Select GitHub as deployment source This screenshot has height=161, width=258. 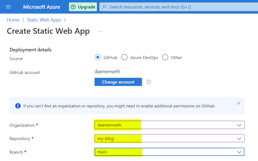pos(98,57)
